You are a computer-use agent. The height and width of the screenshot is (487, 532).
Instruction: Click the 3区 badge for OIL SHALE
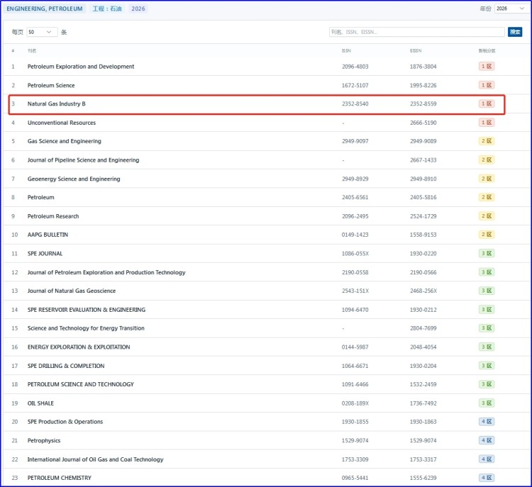pos(486,403)
